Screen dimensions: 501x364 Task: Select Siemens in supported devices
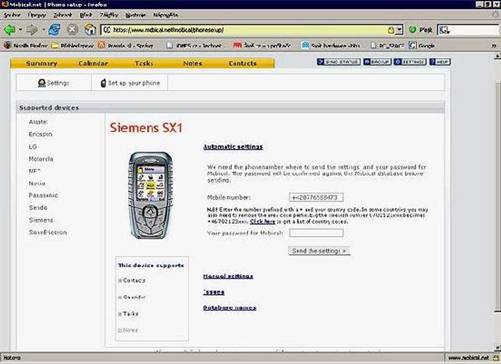coord(41,220)
